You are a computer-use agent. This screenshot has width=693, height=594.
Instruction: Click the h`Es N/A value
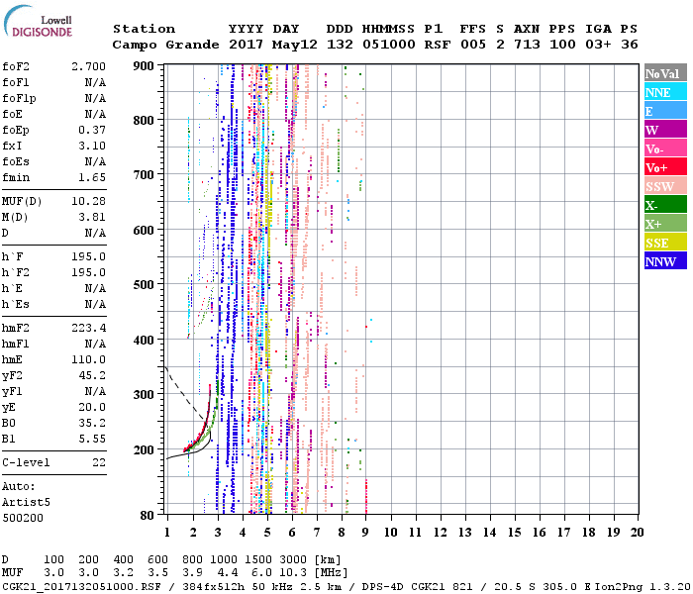(95, 305)
